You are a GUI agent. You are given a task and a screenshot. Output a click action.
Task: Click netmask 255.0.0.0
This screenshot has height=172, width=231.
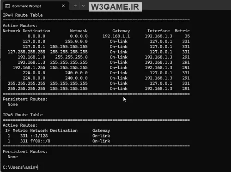click(76, 42)
